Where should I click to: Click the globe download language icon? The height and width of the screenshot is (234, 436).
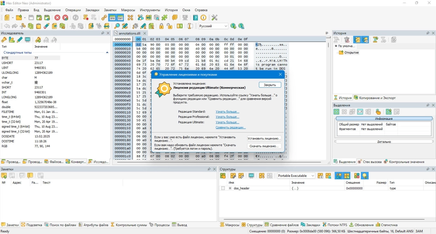[x=233, y=26]
